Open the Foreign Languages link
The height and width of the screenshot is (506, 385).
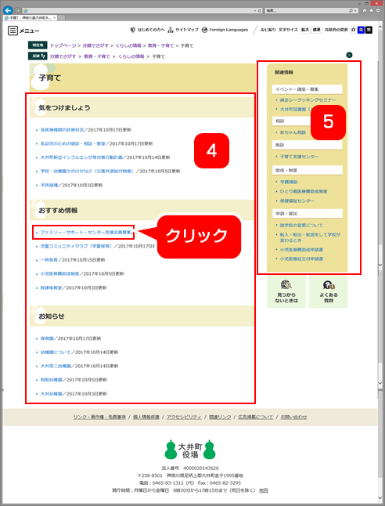[225, 30]
